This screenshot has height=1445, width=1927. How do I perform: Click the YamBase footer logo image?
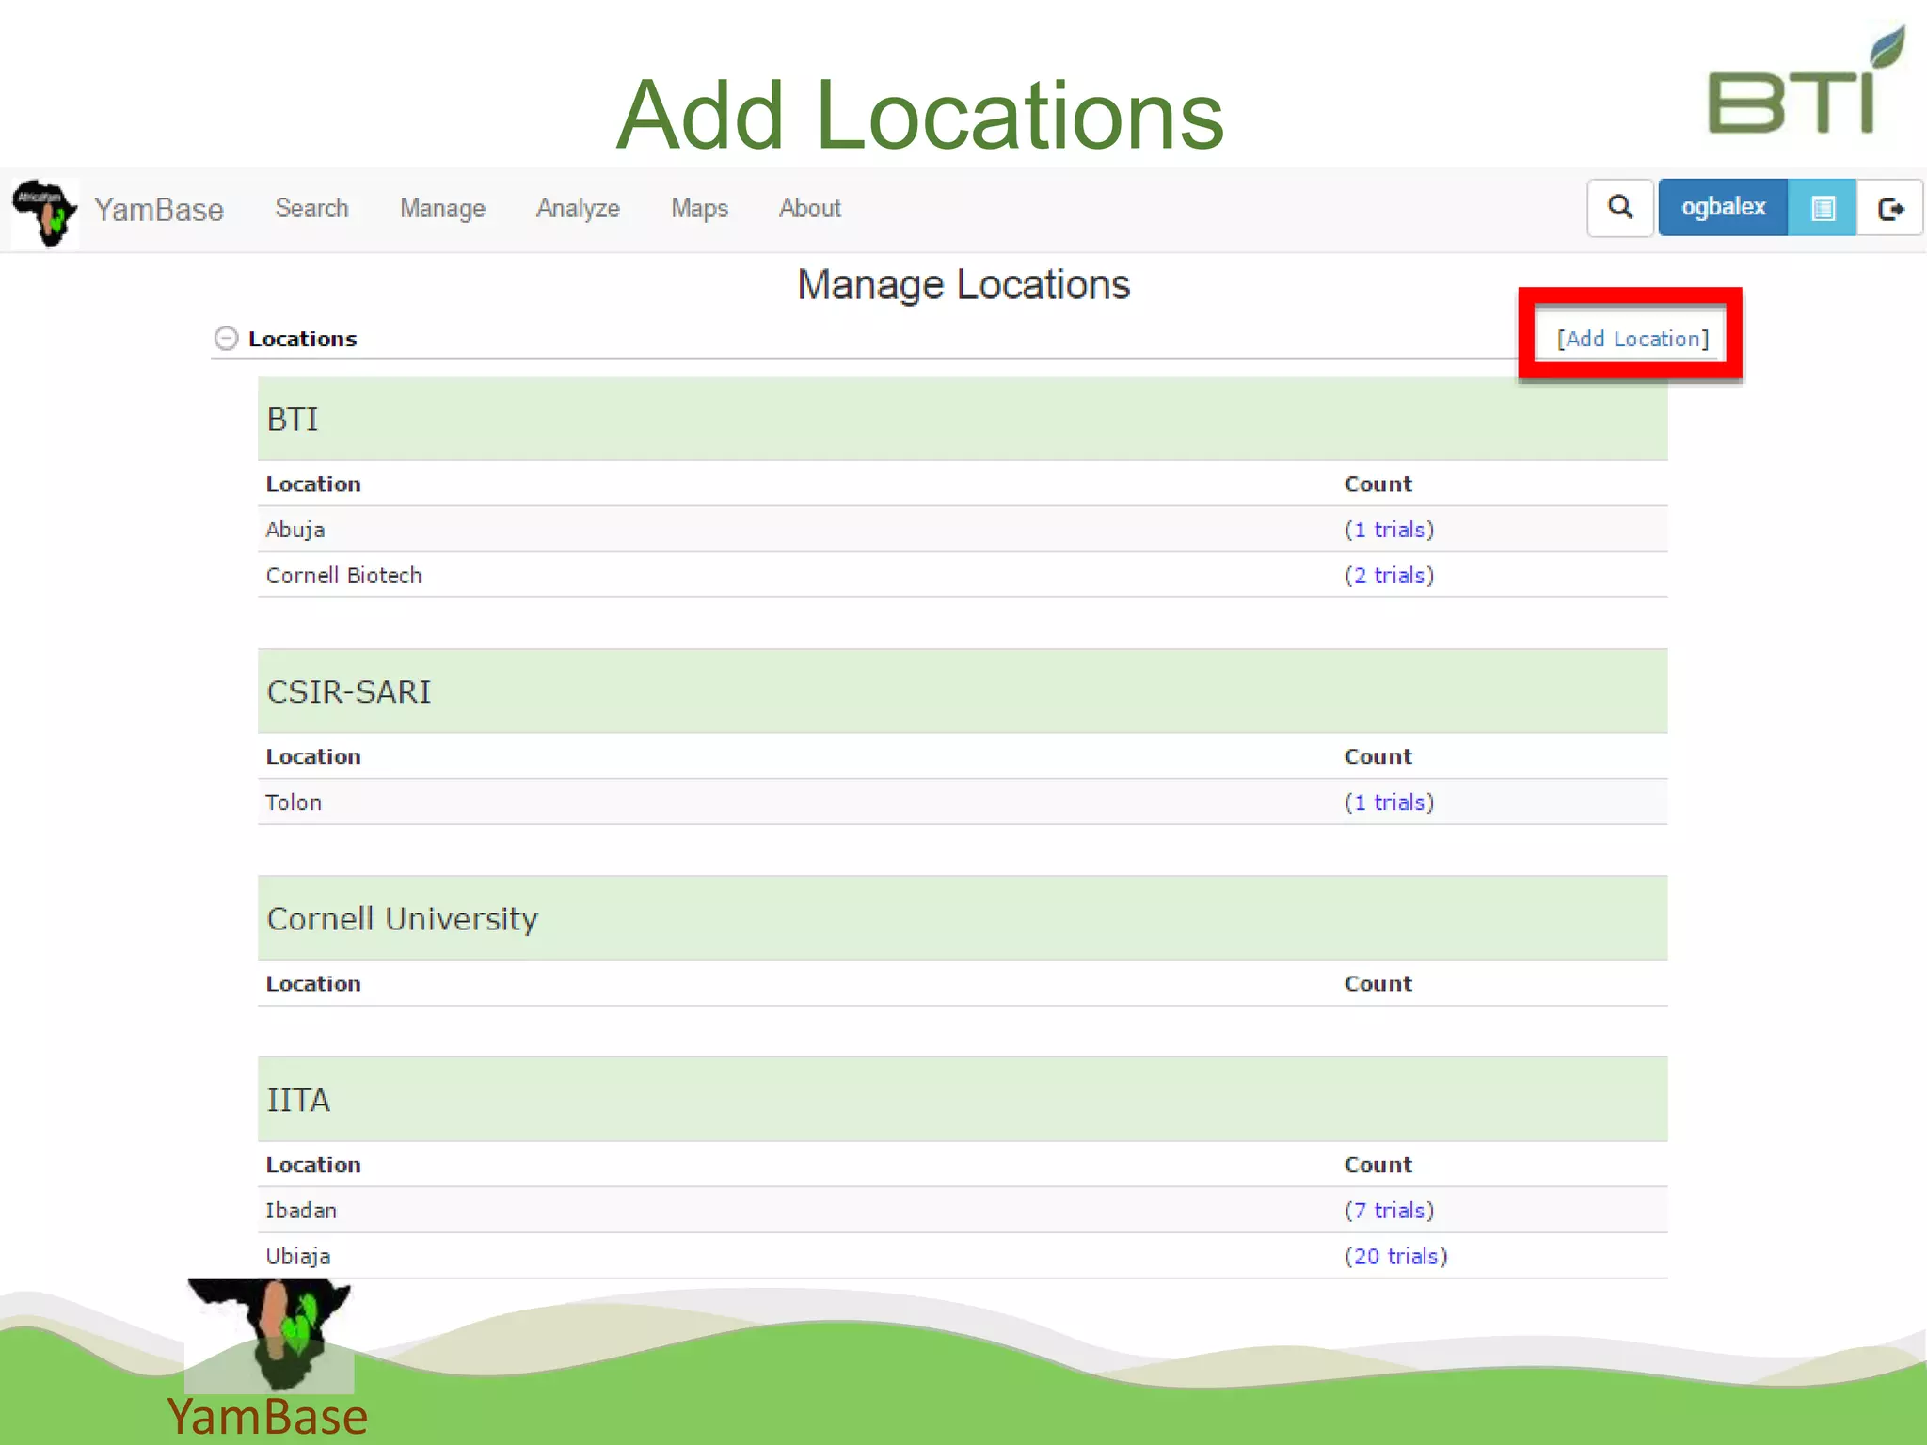pos(269,1336)
